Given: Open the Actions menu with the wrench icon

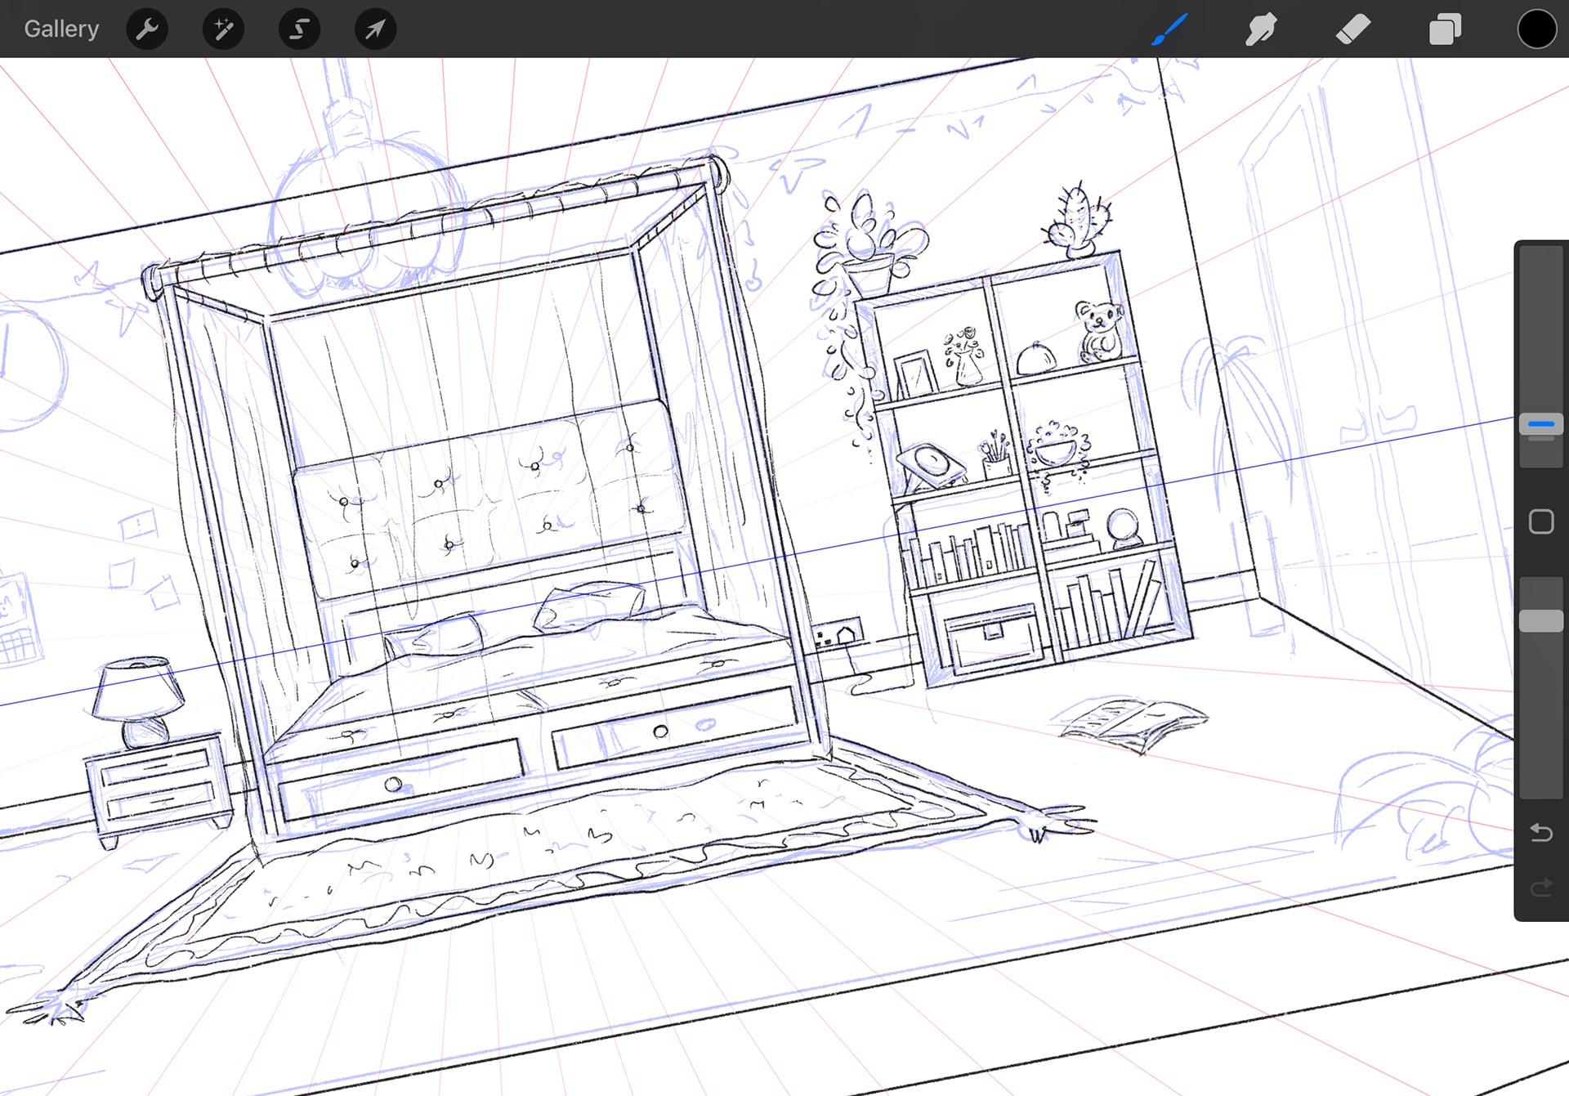Looking at the screenshot, I should [x=147, y=29].
